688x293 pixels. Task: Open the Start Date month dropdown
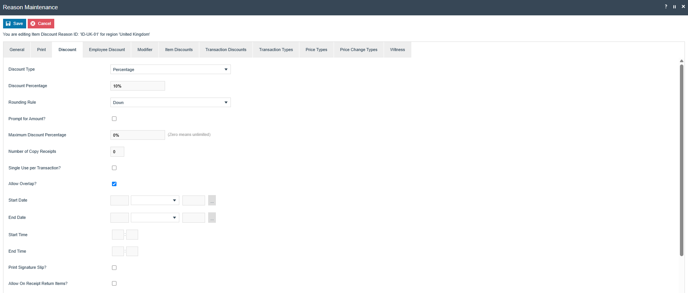coord(155,200)
